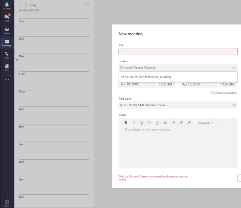Open the Activity feed in sidebar

point(7,6)
